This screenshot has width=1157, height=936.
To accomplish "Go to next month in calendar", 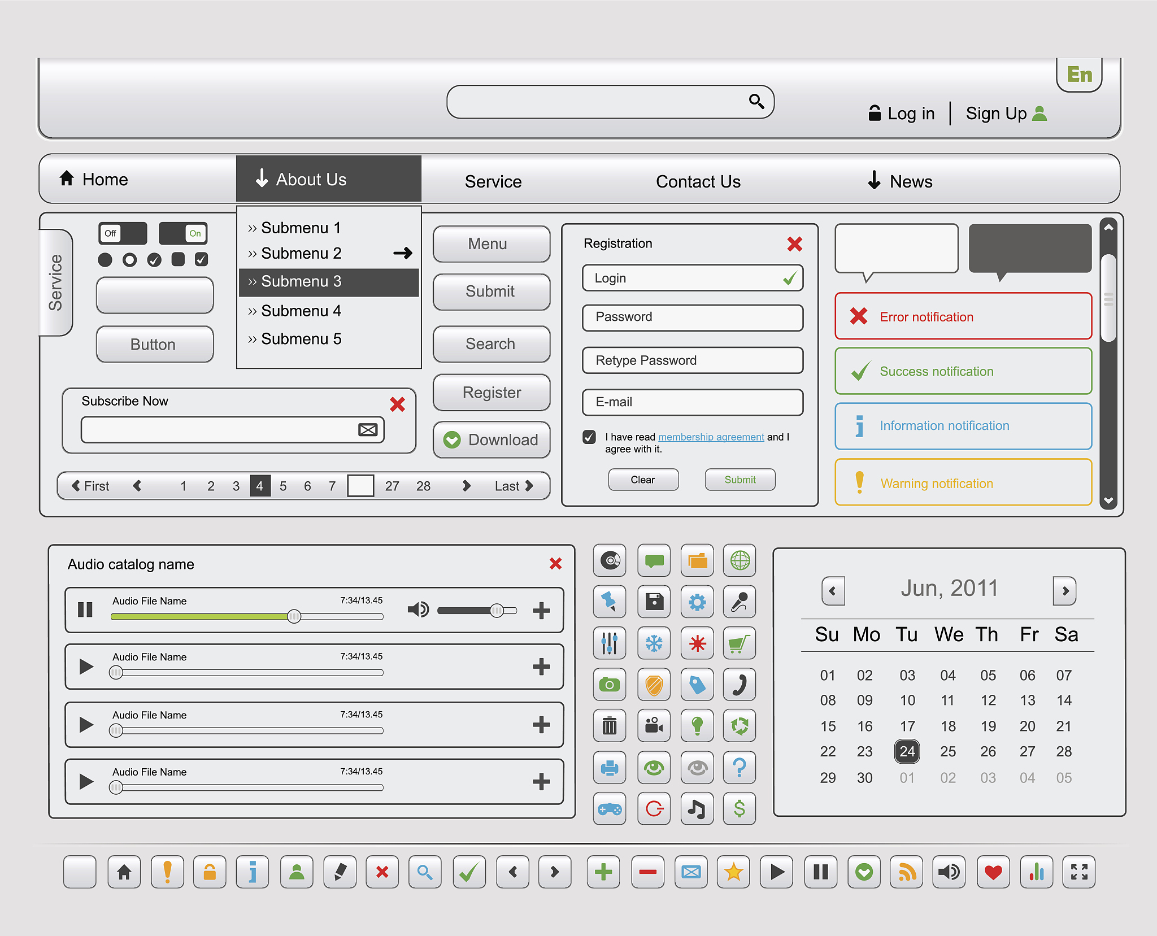I will (1064, 591).
